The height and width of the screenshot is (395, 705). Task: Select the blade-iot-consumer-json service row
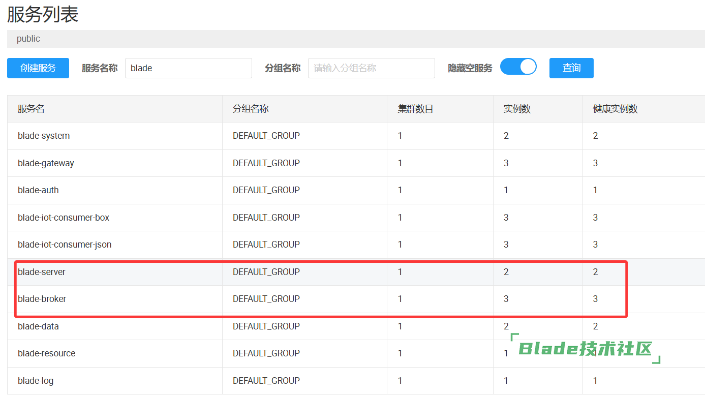pyautogui.click(x=65, y=245)
